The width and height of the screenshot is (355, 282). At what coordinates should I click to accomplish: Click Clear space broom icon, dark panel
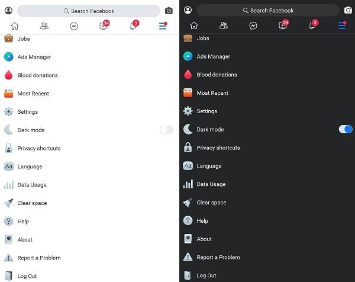coord(188,203)
